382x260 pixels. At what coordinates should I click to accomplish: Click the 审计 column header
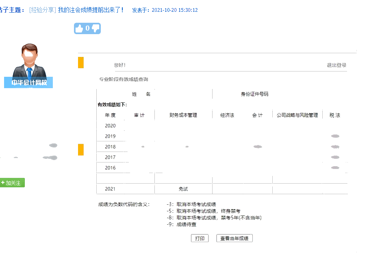point(139,115)
